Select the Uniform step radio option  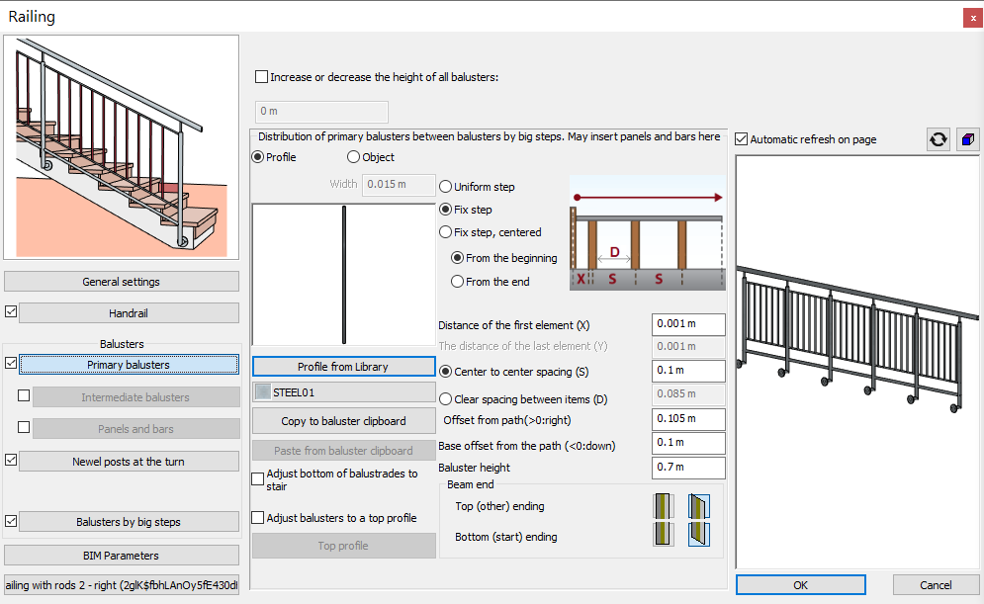point(446,187)
